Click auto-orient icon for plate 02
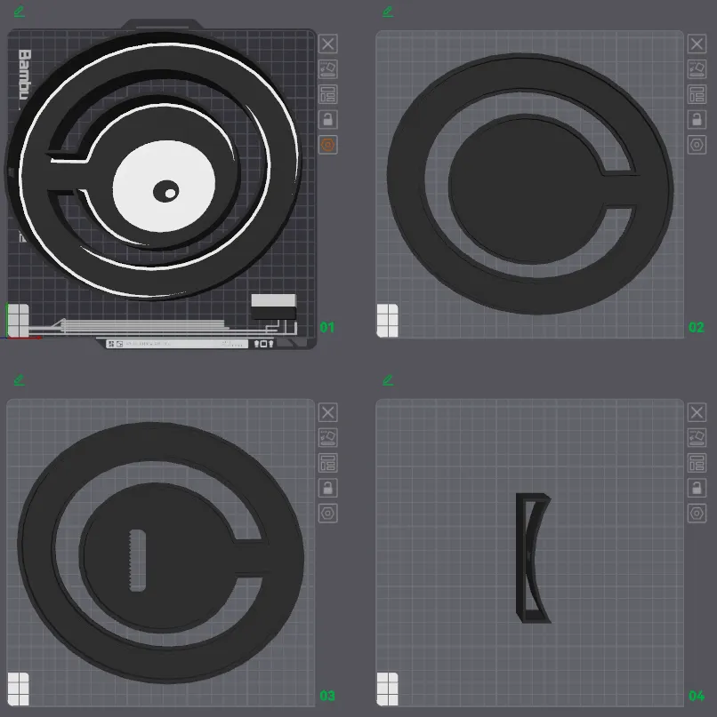The height and width of the screenshot is (717, 717). (x=697, y=68)
